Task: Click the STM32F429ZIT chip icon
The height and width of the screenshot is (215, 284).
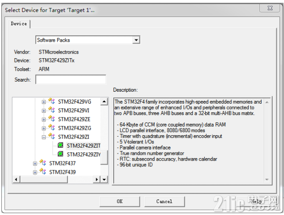Action: (60, 145)
